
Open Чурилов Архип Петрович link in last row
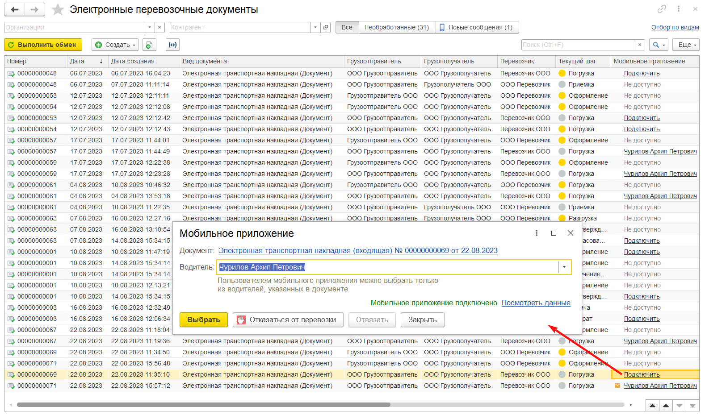660,386
